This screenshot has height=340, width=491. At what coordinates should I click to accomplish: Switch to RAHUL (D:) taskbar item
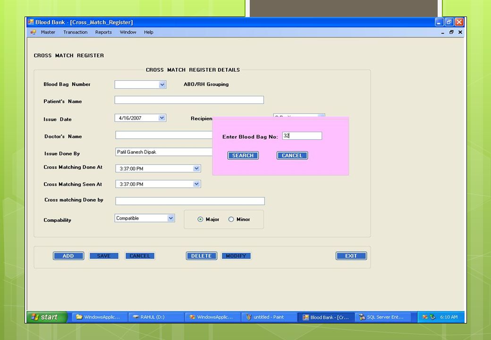point(156,317)
